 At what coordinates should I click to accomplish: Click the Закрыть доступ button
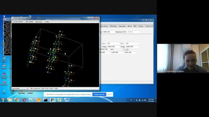pyautogui.click(x=99, y=94)
